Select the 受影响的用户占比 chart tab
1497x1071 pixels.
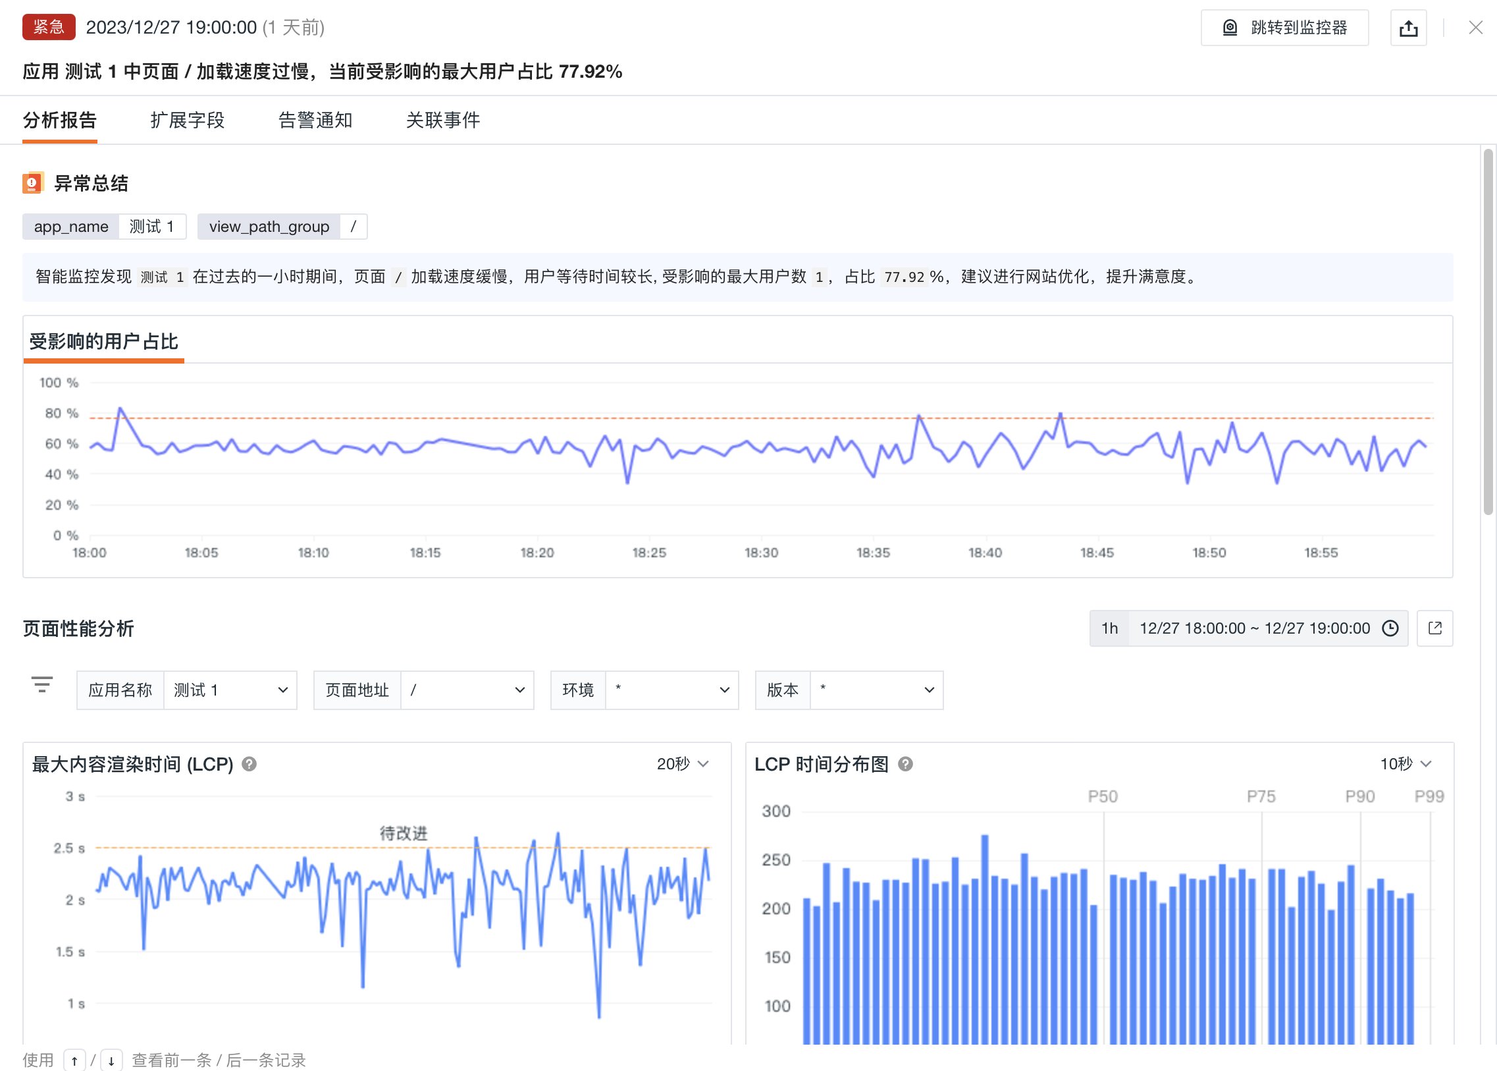103,342
